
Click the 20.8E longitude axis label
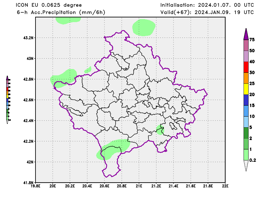[x=122, y=186]
